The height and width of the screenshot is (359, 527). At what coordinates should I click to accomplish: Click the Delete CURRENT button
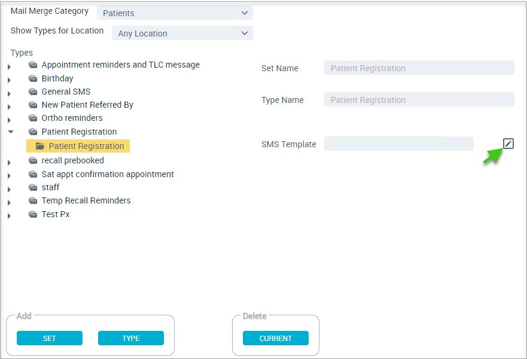(276, 338)
